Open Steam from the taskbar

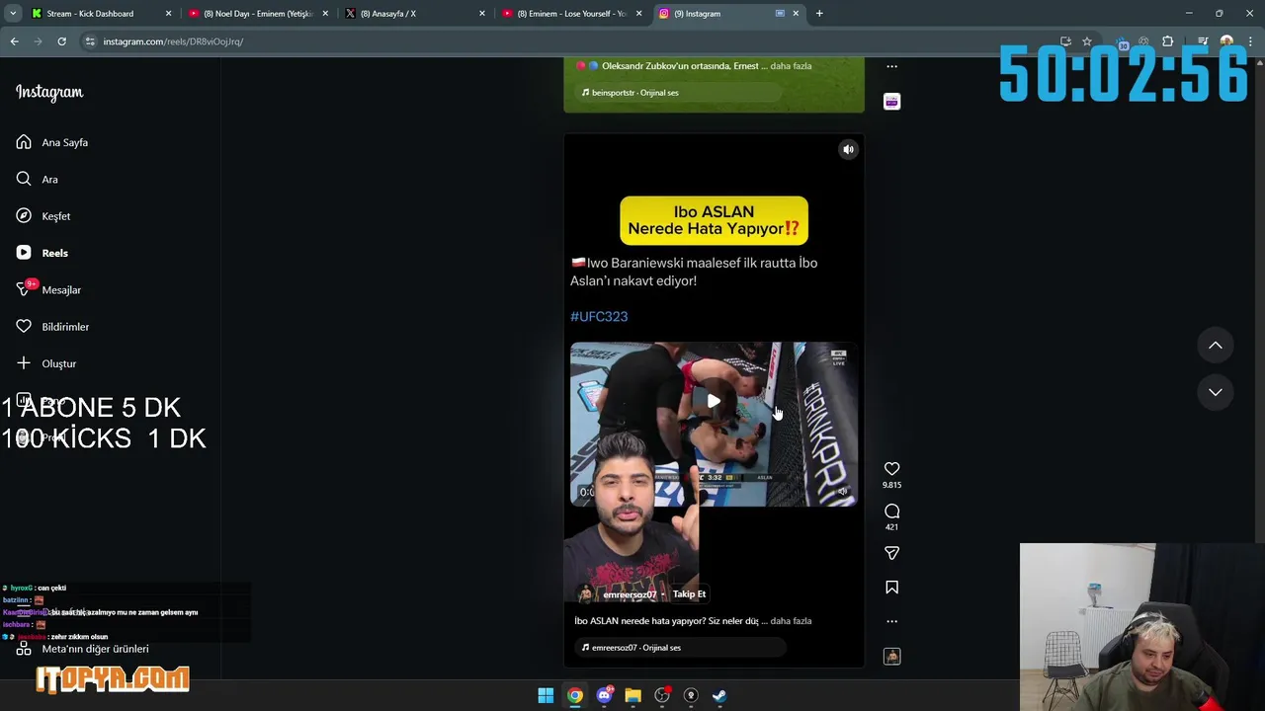click(719, 696)
